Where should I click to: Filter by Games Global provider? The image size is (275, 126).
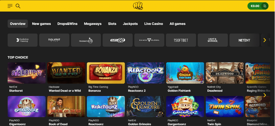point(149,40)
